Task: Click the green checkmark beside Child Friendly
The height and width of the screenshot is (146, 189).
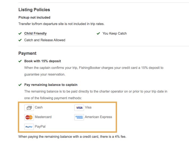Action: 20,34
